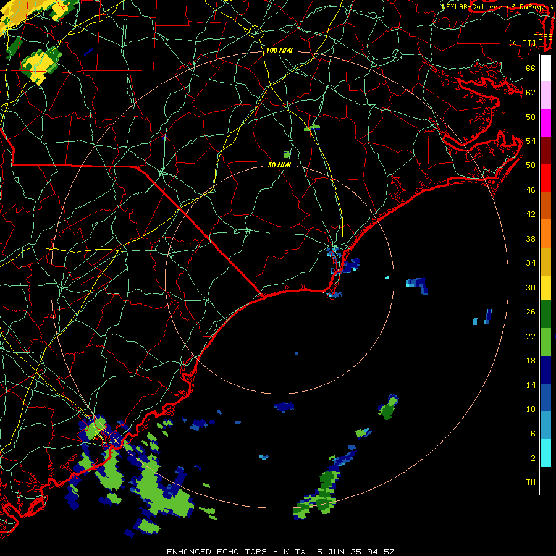Select the '6' legend value
Image resolution: width=556 pixels, height=556 pixels.
(x=533, y=434)
